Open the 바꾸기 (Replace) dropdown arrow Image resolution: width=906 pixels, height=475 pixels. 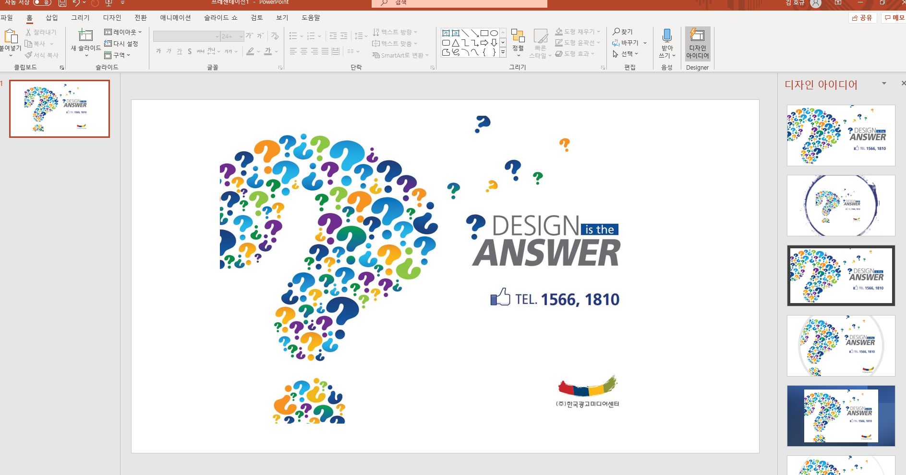[645, 43]
